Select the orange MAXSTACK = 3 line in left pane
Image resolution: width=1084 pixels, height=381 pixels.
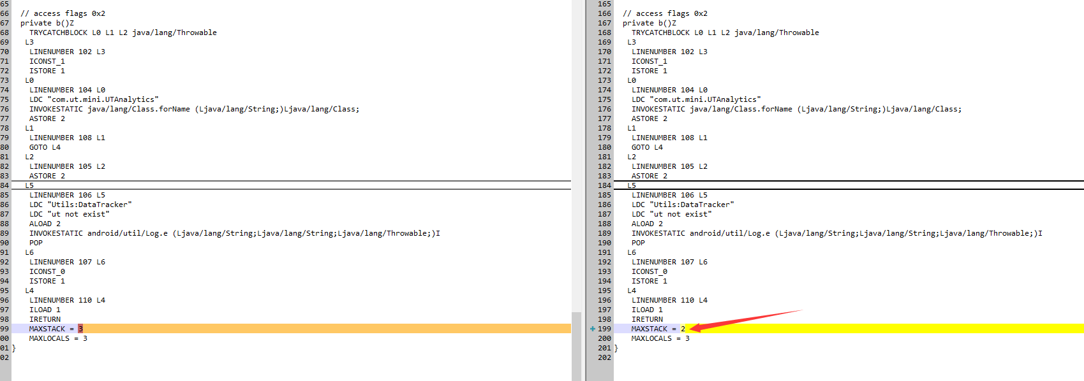tap(291, 329)
